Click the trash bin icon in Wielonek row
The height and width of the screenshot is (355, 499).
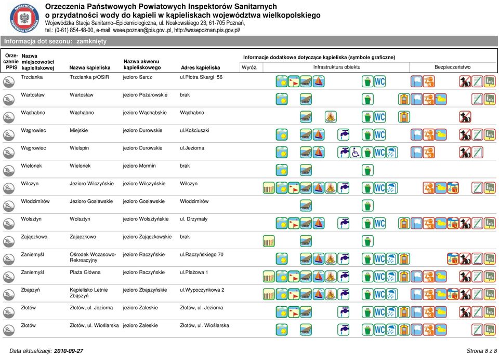367,170
